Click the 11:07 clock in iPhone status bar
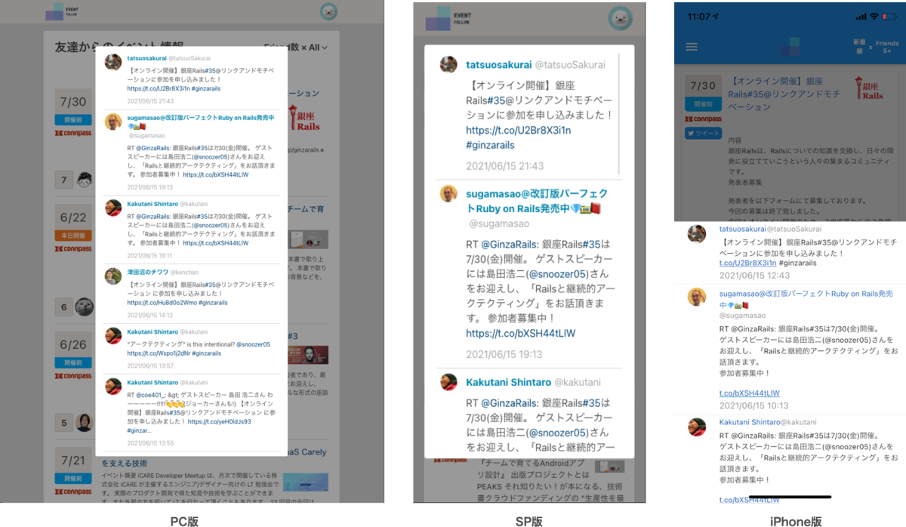Viewport: 906px width, 527px height. coord(699,16)
